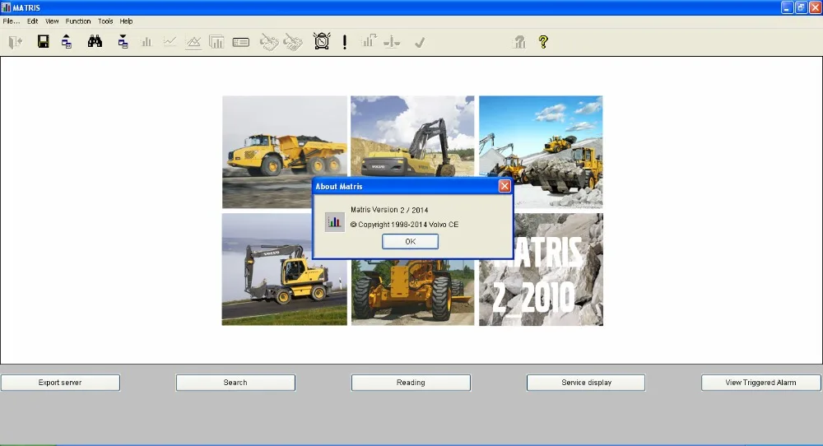Open the Help menu

pyautogui.click(x=126, y=21)
